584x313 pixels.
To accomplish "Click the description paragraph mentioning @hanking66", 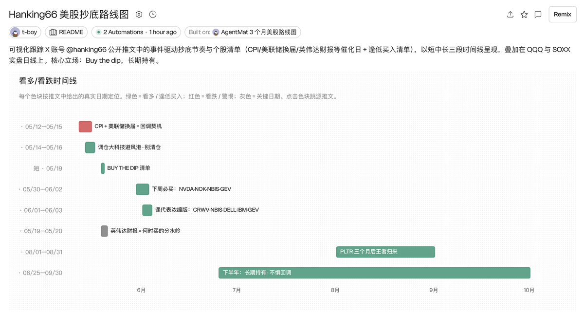I will pyautogui.click(x=289, y=55).
